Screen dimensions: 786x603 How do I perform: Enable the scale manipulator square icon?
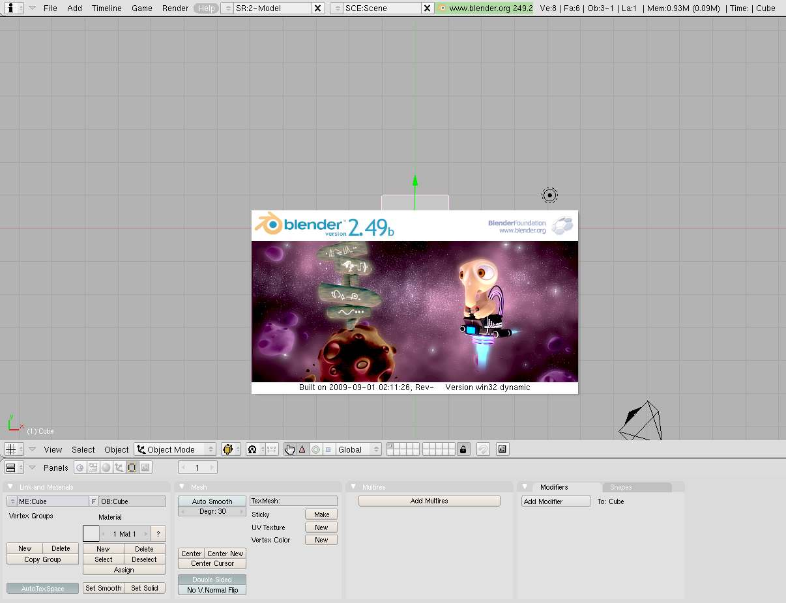328,449
